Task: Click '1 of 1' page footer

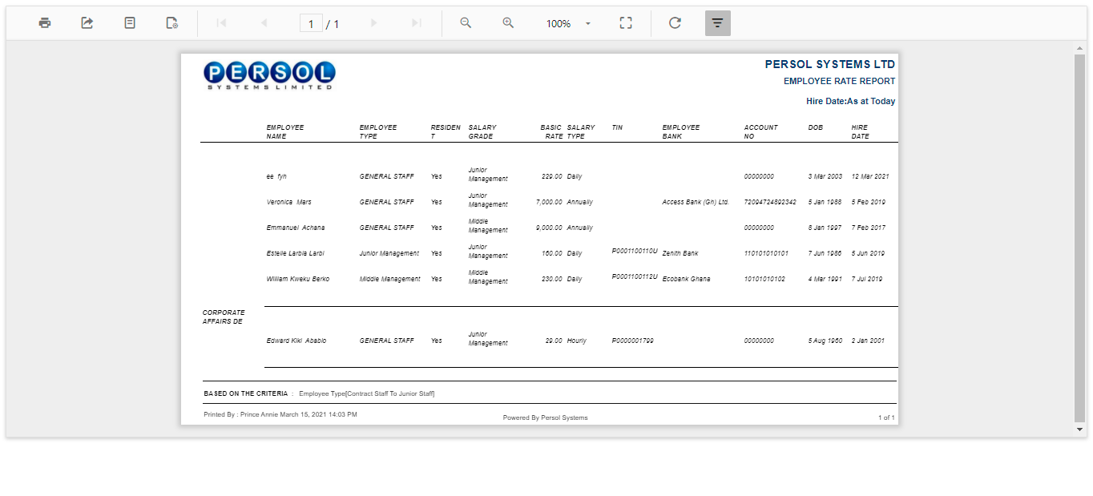Action: (886, 417)
